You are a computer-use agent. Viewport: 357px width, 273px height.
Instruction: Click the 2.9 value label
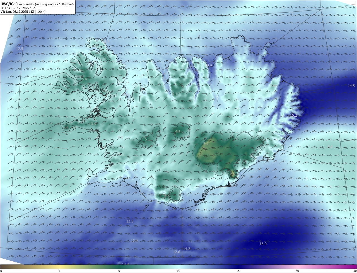pos(233,174)
